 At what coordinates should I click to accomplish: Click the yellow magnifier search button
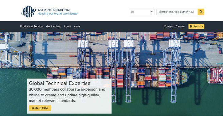[201, 12]
